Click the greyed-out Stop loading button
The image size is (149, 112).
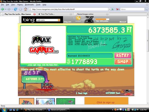click(x=20, y=9)
